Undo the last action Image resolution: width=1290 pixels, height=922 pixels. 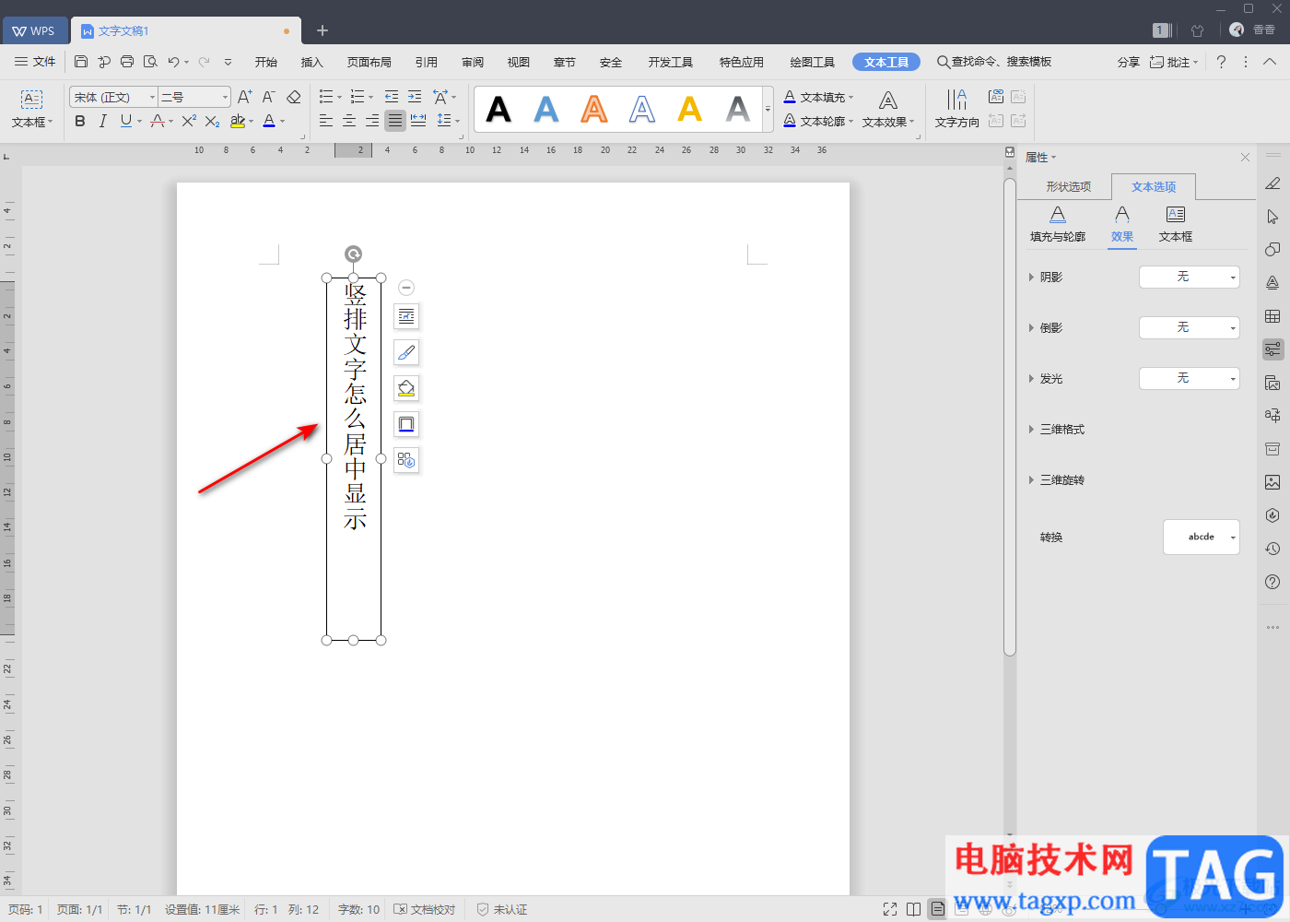point(173,62)
